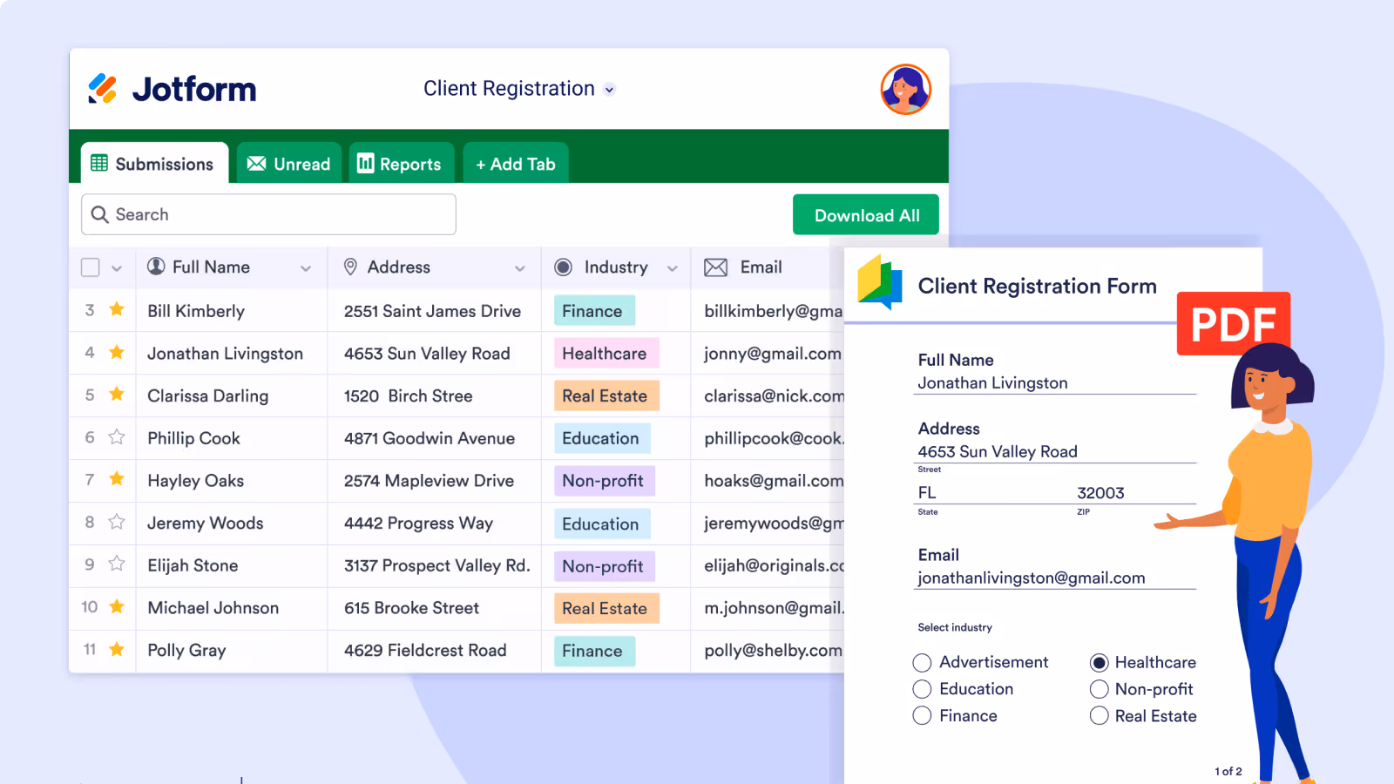Open the Full Name column dropdown arrow
The width and height of the screenshot is (1394, 784).
[306, 268]
